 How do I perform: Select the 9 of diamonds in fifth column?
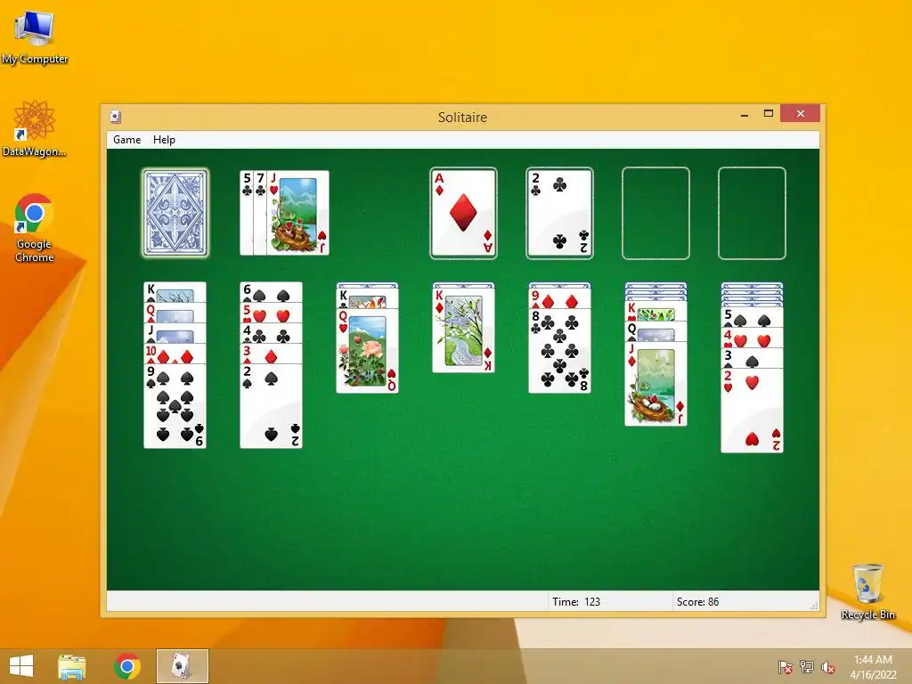pos(559,298)
